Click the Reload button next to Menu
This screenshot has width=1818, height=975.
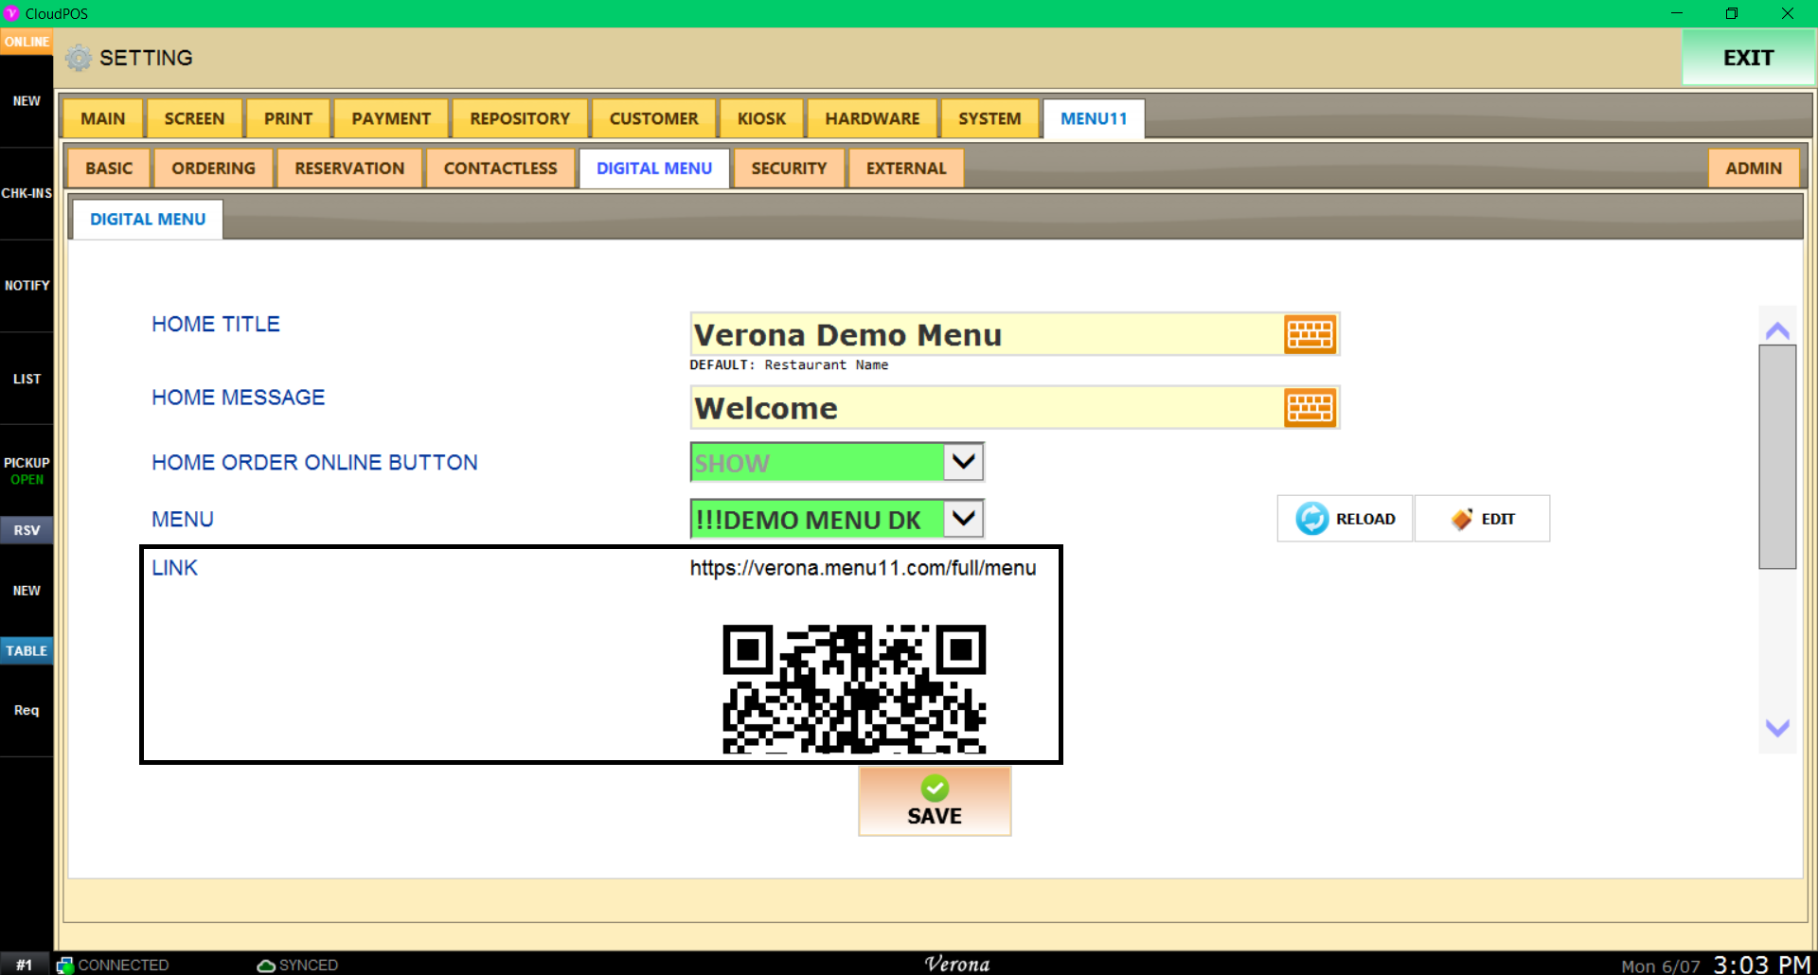(1345, 519)
